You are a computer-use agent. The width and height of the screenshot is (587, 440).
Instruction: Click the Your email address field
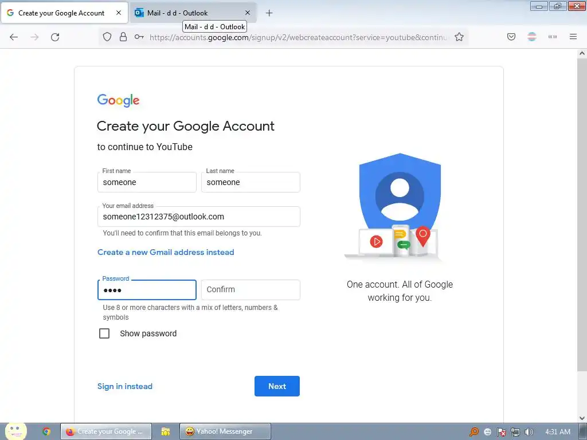[x=198, y=217]
